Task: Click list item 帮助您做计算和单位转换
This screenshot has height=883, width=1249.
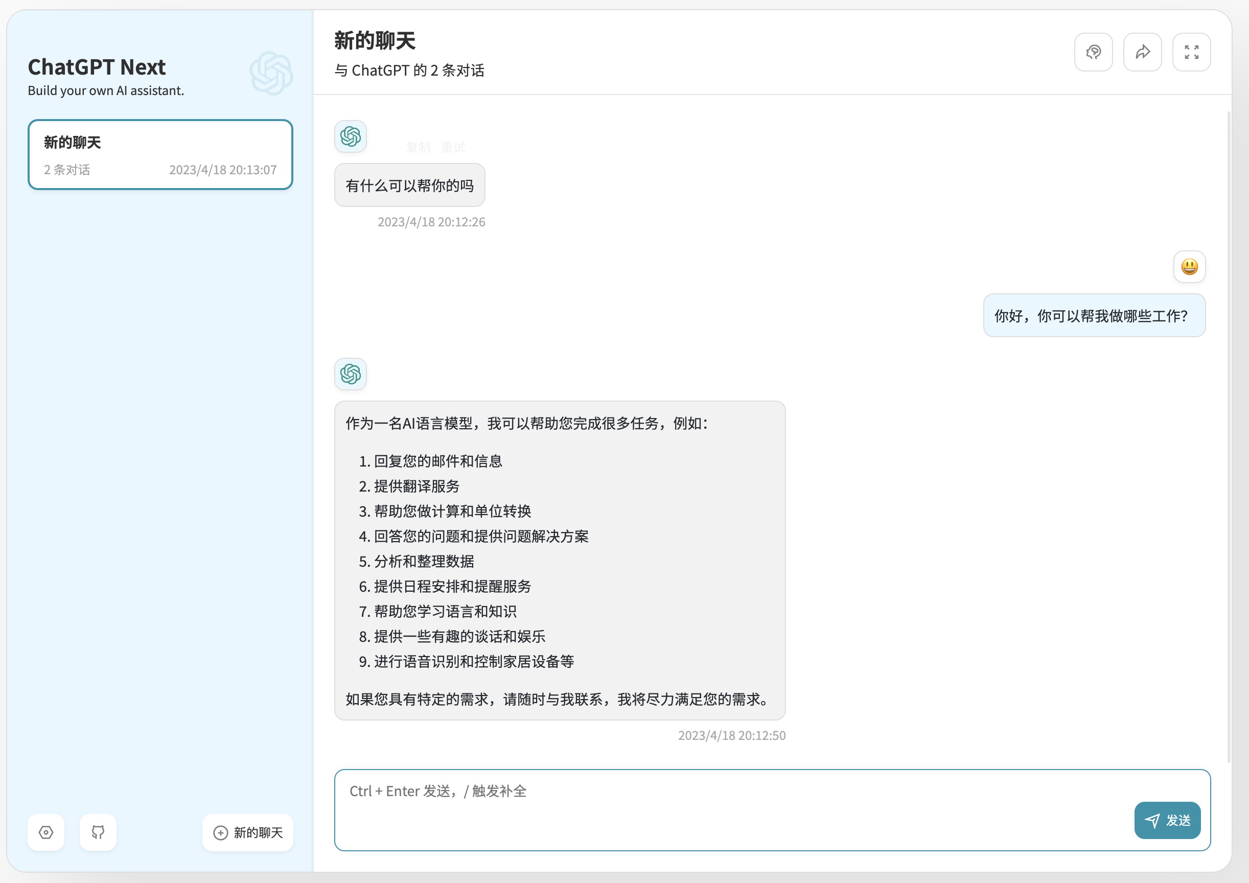Action: click(x=453, y=512)
